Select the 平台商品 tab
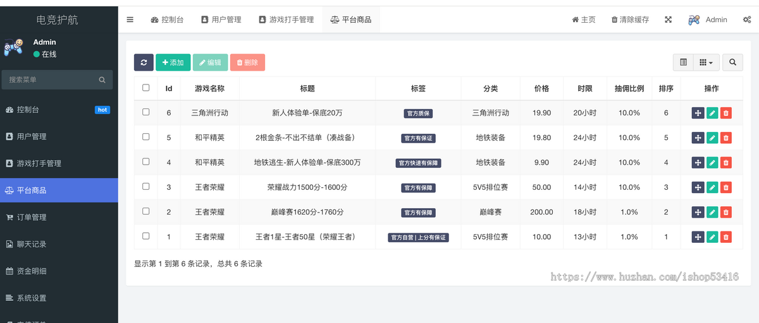The width and height of the screenshot is (759, 323). coord(350,20)
